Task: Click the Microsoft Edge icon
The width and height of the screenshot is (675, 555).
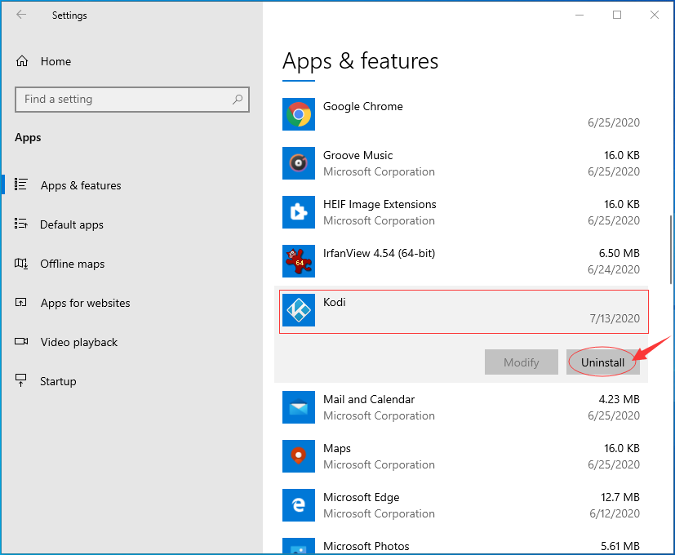Action: click(299, 505)
